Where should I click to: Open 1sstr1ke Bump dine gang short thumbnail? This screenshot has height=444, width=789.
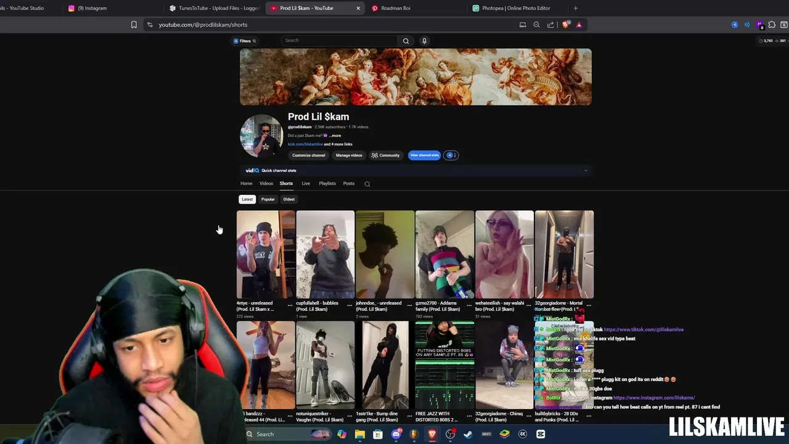click(x=385, y=365)
